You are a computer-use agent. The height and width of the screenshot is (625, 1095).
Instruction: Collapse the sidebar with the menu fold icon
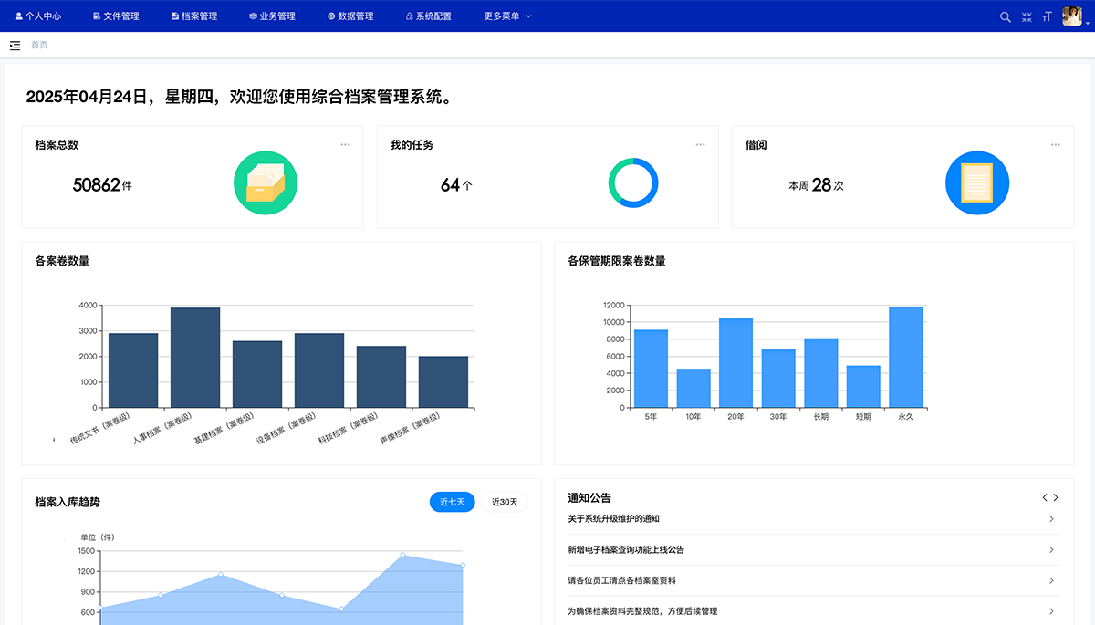(15, 45)
